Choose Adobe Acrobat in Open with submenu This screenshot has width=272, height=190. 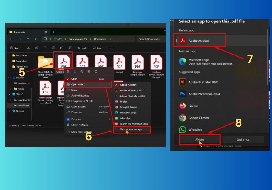click(x=132, y=85)
